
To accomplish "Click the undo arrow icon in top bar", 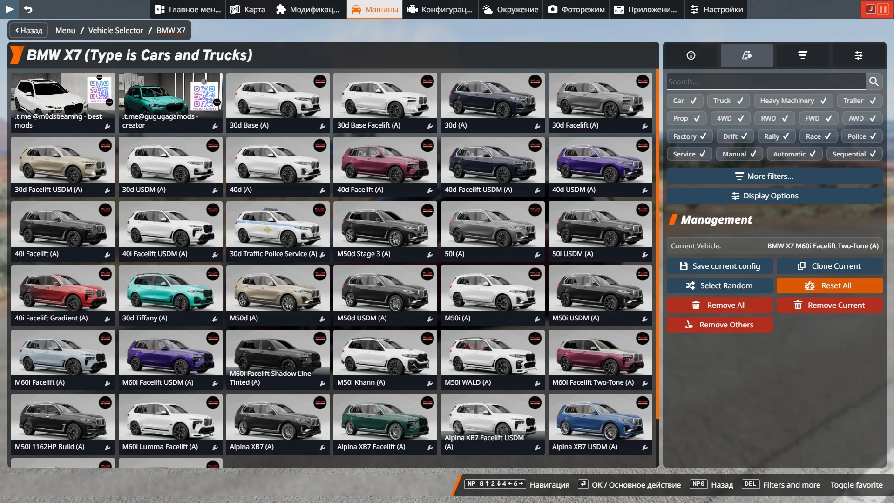I will coord(28,9).
